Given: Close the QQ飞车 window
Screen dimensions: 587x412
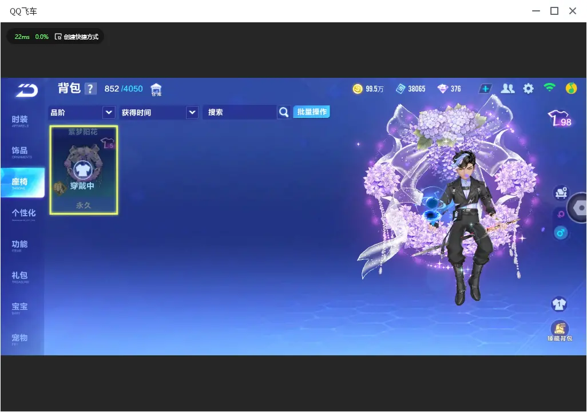Looking at the screenshot, I should click(x=573, y=11).
